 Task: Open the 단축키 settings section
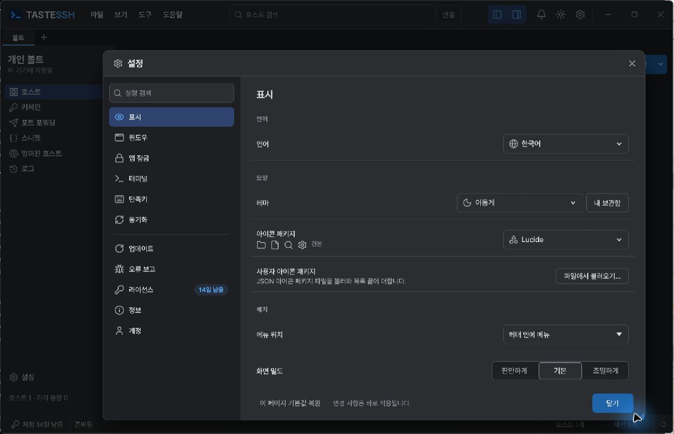point(171,199)
